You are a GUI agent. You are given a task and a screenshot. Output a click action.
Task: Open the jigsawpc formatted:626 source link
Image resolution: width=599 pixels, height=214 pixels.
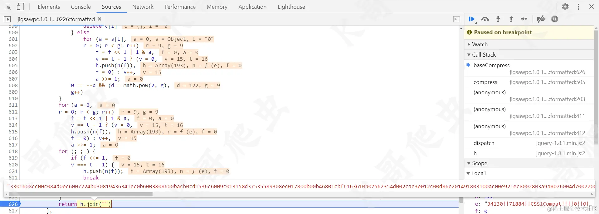click(547, 72)
